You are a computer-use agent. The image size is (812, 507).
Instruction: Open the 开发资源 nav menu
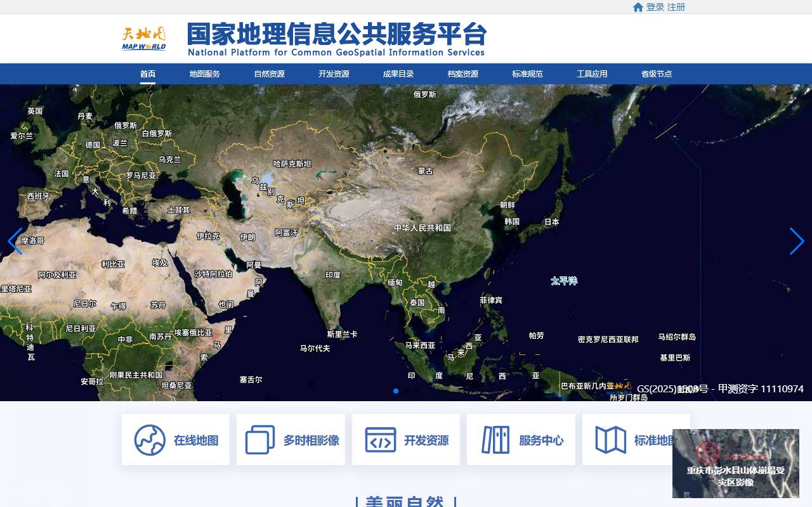(334, 74)
